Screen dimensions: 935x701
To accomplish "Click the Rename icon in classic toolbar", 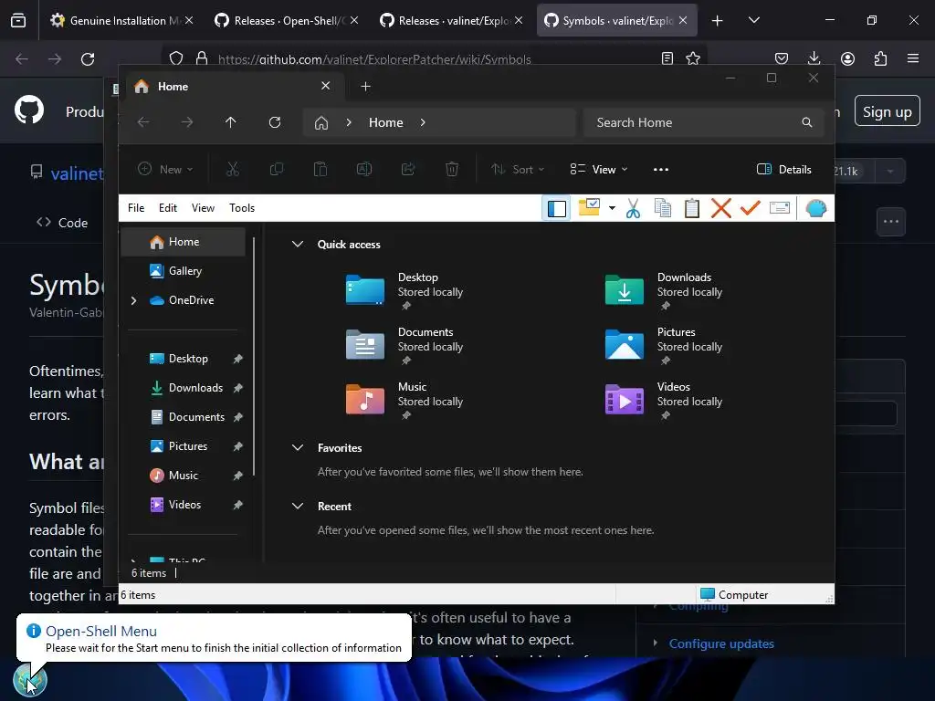I will pos(780,208).
